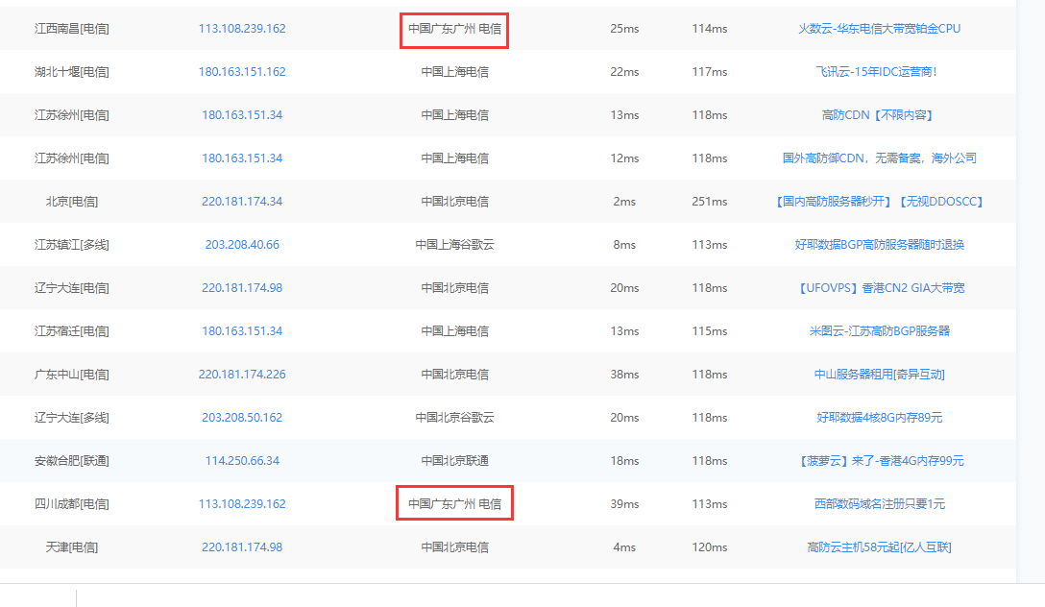Open the 国内高防服务器秒开 sponsor link
This screenshot has width=1045, height=607.
[x=879, y=202]
